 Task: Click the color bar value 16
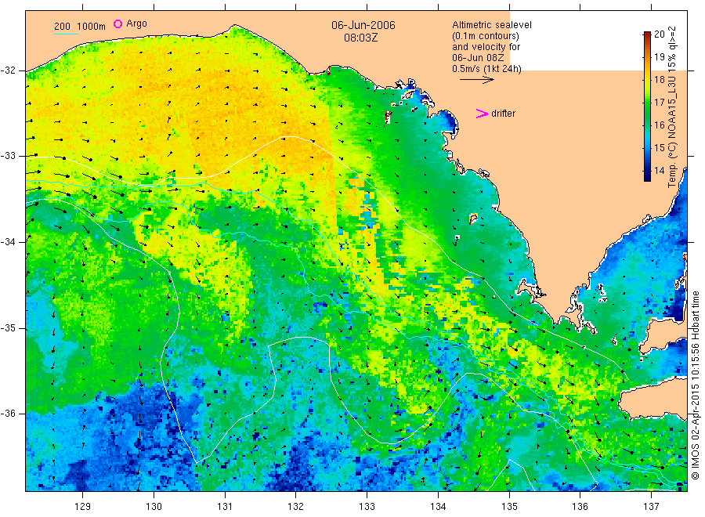coord(659,125)
